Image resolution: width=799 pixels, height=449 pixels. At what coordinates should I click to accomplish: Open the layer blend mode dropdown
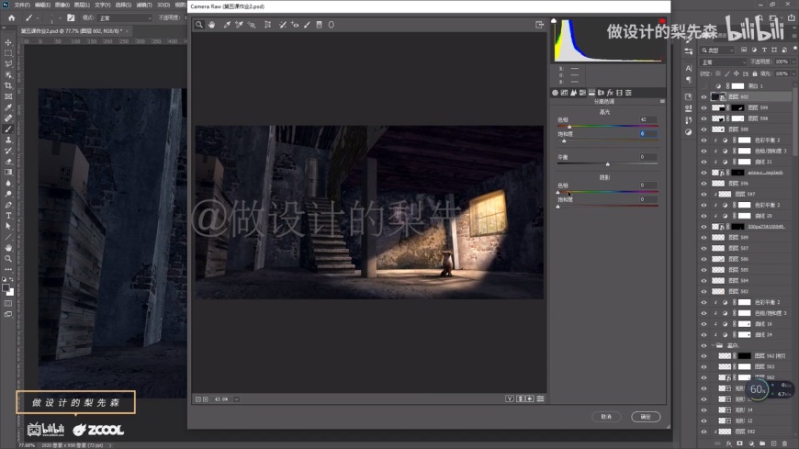(x=724, y=62)
